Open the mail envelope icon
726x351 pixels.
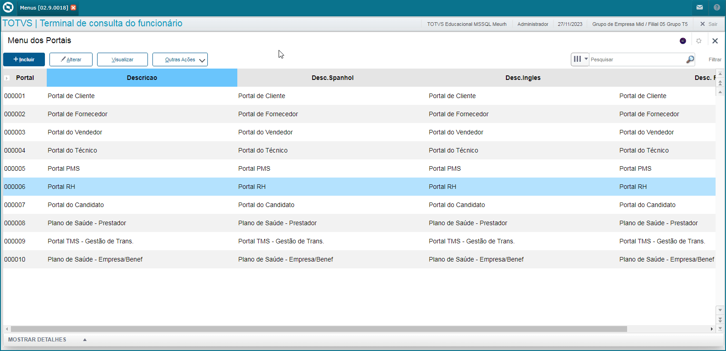point(700,7)
